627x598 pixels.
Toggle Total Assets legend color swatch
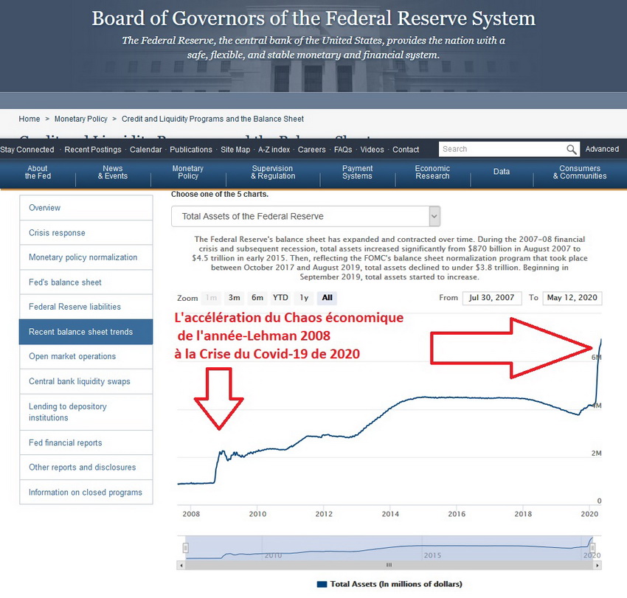[322, 585]
